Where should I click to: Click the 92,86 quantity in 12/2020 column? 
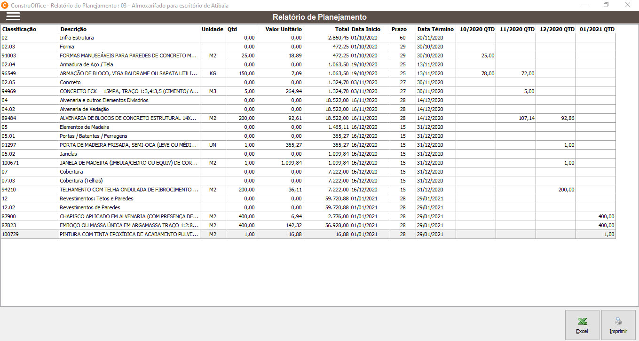coord(568,118)
